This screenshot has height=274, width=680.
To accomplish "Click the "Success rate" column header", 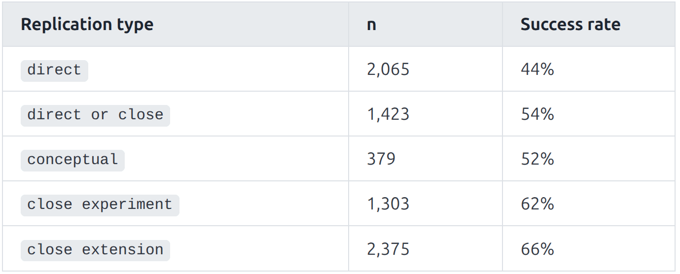I will click(571, 25).
